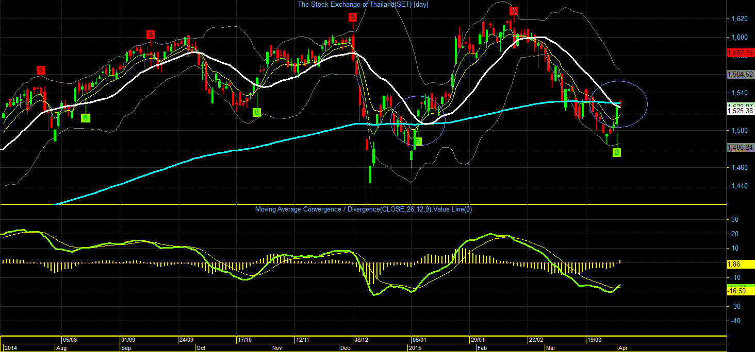Click the 1,440 price axis value
This screenshot has height=352, width=755.
coord(740,186)
